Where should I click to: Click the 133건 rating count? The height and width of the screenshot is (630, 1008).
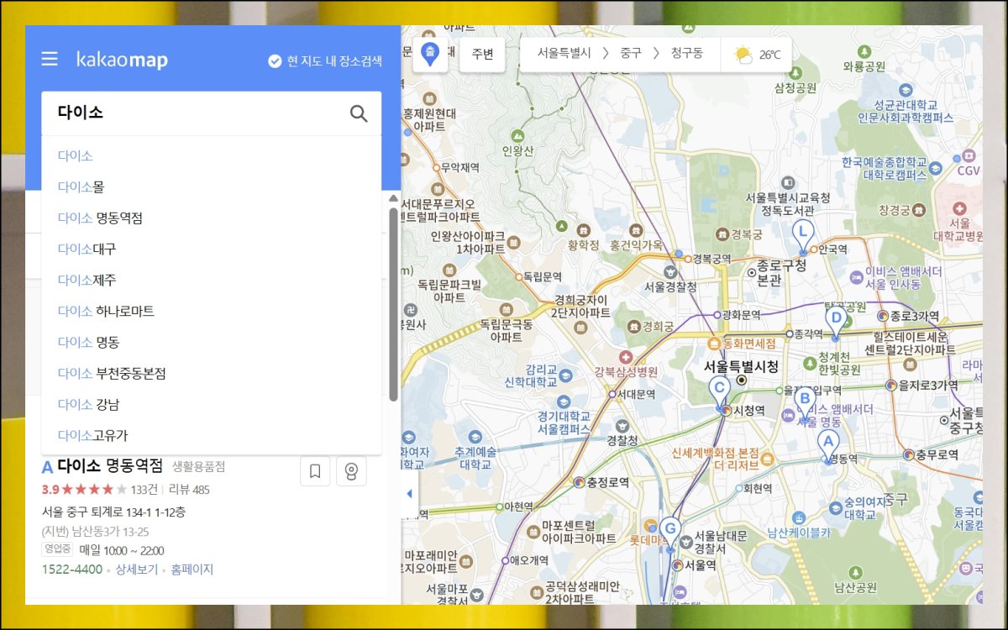144,490
